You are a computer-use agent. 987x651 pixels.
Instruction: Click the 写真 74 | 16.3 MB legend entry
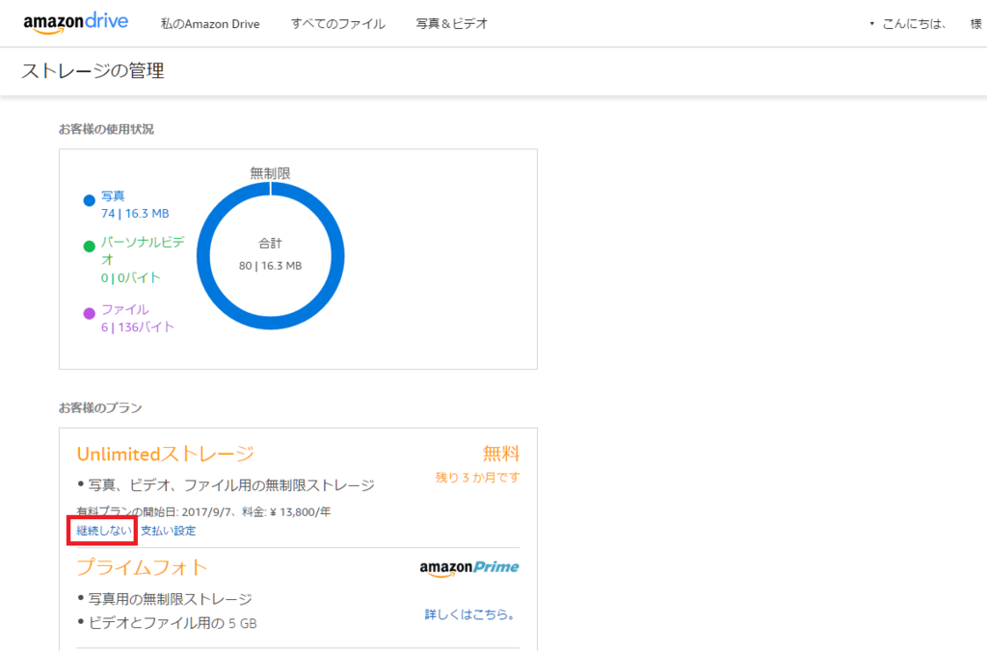tap(135, 205)
